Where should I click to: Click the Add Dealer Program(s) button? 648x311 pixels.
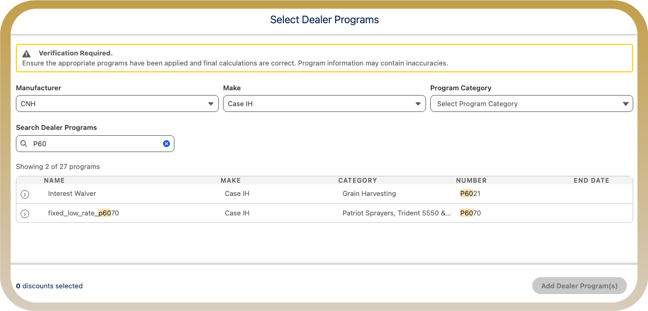pos(579,286)
